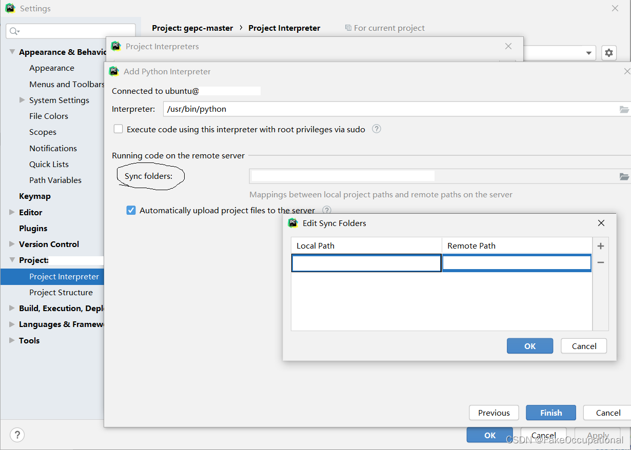Collapse the Project section

[12, 260]
